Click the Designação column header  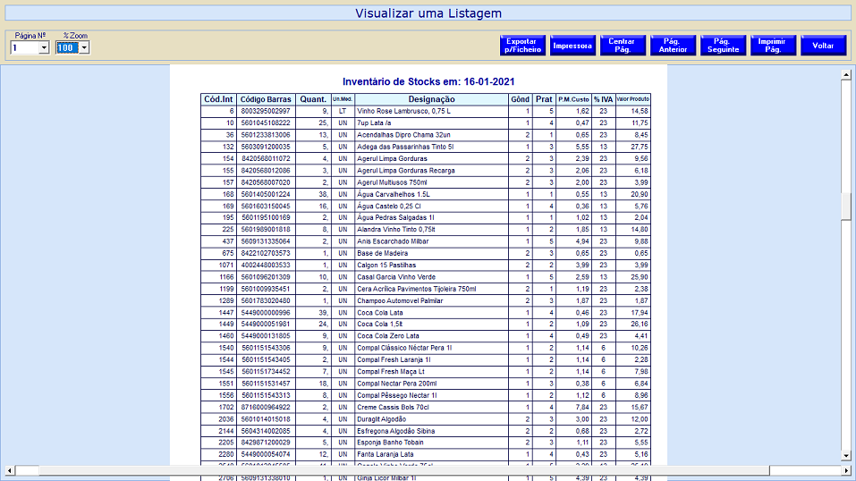431,99
